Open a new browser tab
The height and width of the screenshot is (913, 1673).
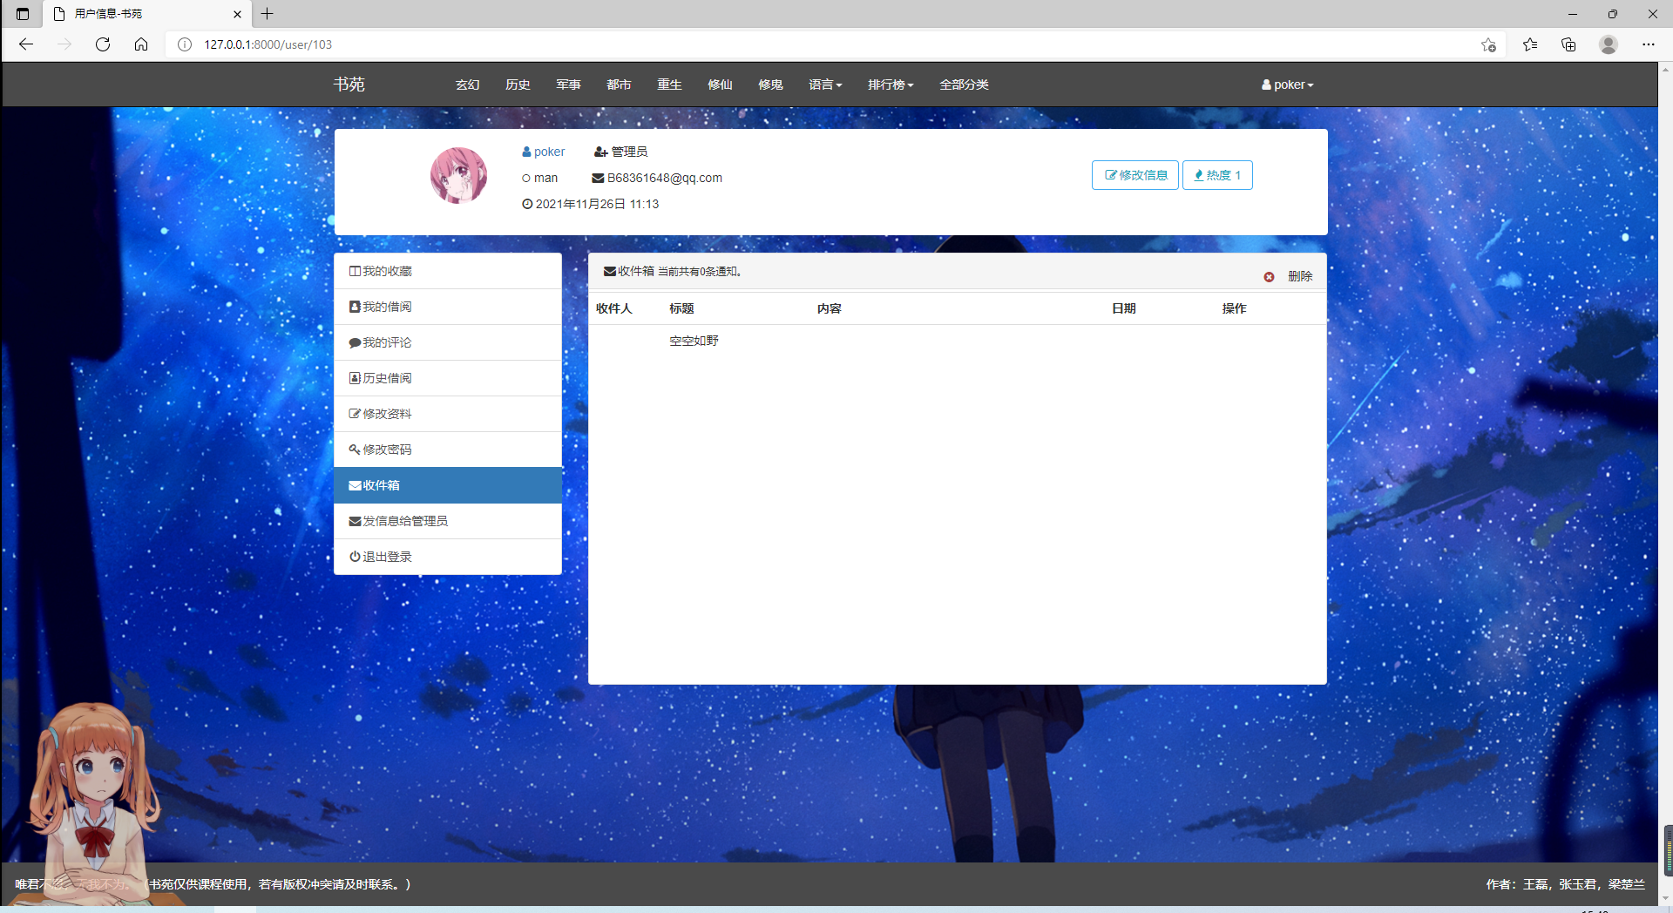point(268,14)
